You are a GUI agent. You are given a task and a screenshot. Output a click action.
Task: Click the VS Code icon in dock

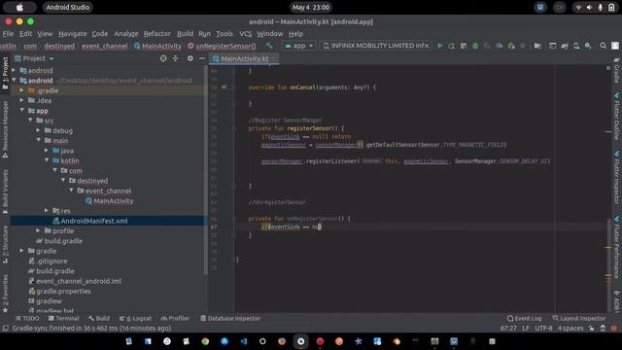[x=243, y=341]
